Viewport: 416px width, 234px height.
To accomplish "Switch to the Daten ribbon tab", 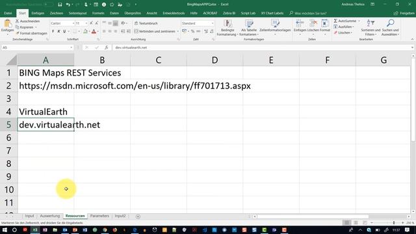I will tap(114, 13).
